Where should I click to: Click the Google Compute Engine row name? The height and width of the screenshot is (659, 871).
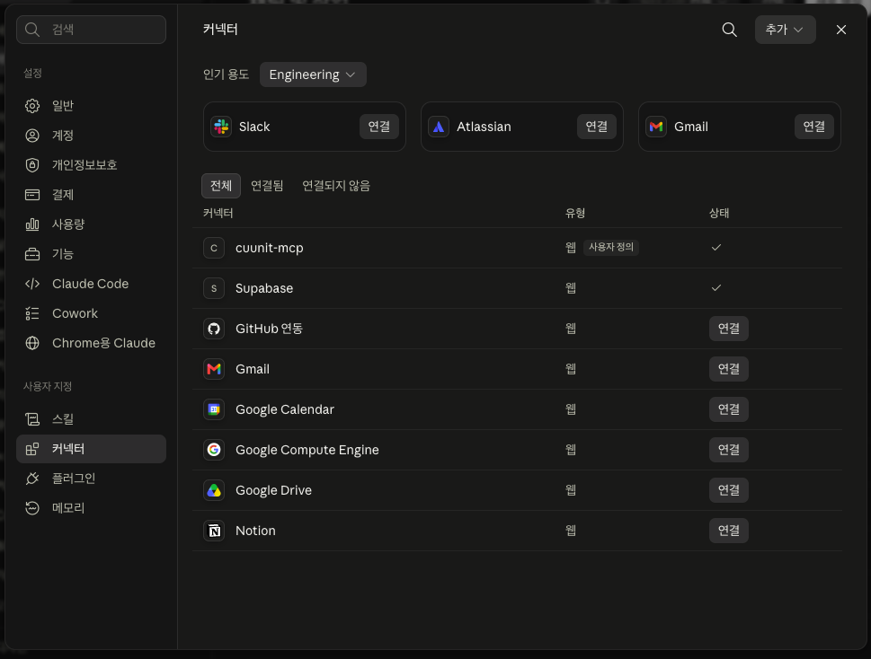(x=307, y=450)
